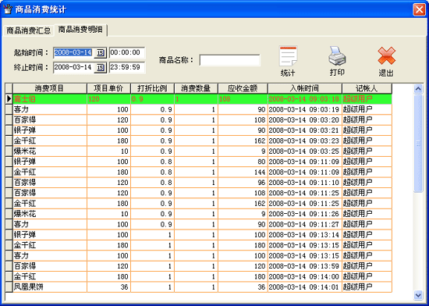Click the 起始时间 date field
Screen dimensions: 429x306
73,52
